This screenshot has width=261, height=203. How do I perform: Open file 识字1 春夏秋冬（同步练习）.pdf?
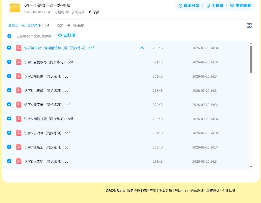(49, 62)
